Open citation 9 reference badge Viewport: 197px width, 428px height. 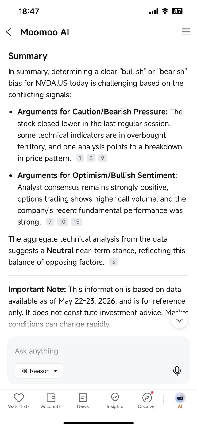[102, 158]
